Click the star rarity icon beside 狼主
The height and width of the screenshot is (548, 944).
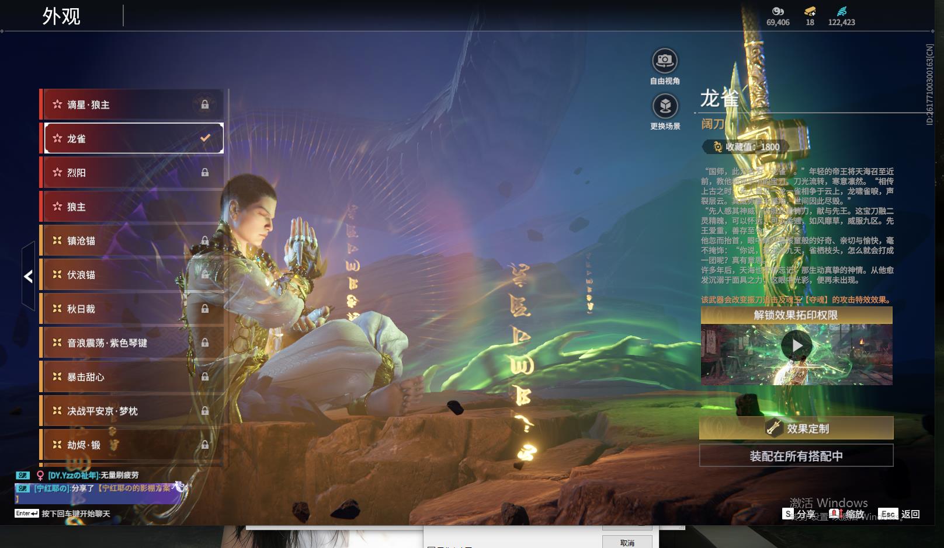[57, 207]
